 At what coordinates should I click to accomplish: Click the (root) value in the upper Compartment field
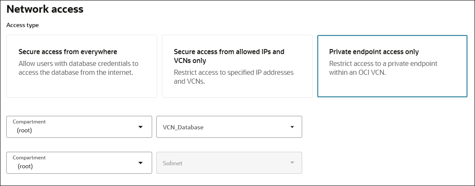click(x=25, y=131)
